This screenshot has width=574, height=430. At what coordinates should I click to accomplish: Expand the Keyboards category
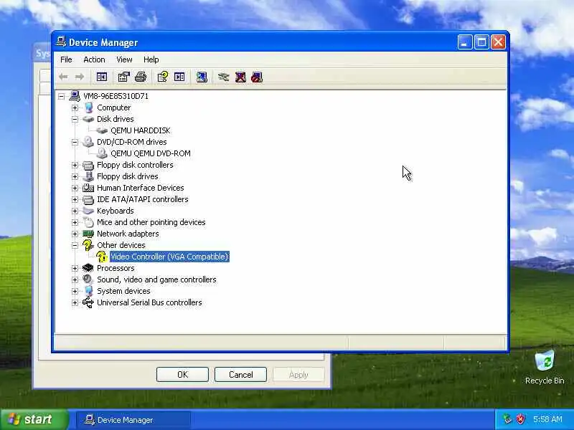pos(75,211)
